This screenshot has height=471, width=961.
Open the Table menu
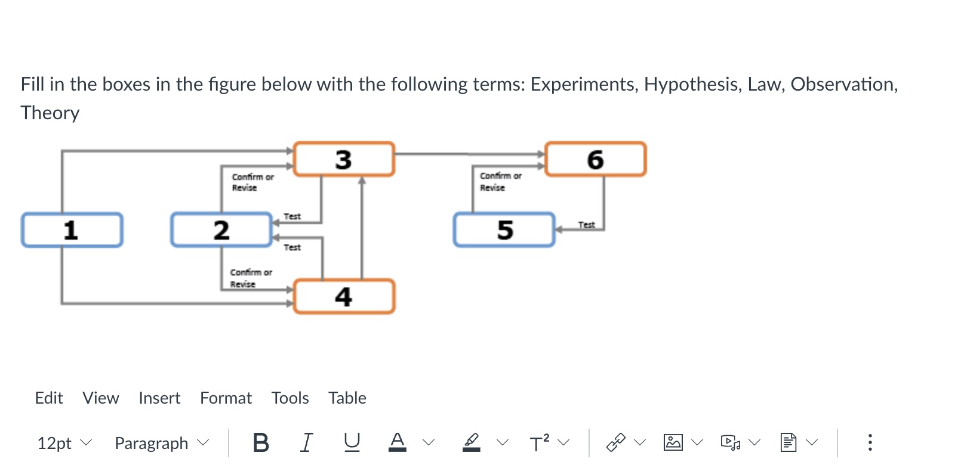point(347,398)
